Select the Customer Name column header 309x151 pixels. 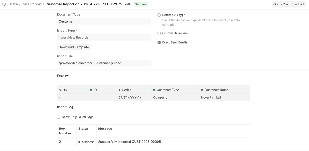[x=216, y=90]
